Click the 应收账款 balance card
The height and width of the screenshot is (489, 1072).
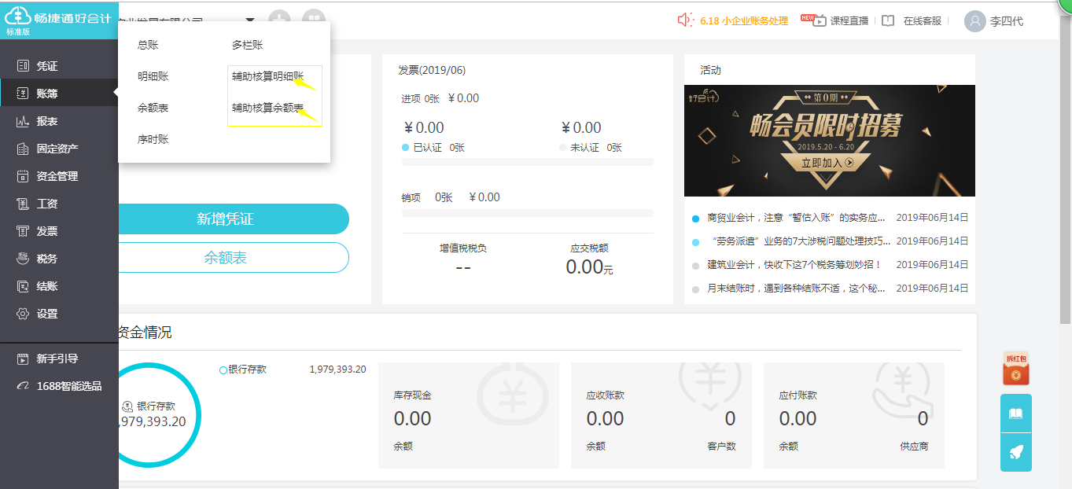point(661,415)
